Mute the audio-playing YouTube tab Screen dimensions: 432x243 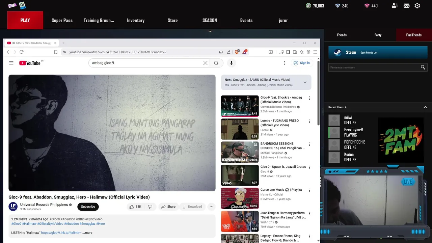coord(13,43)
